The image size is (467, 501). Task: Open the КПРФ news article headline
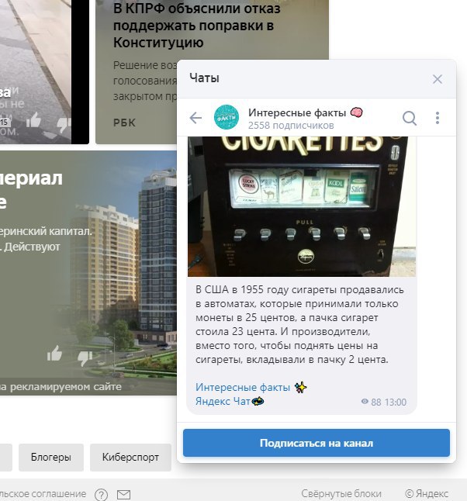click(x=196, y=26)
